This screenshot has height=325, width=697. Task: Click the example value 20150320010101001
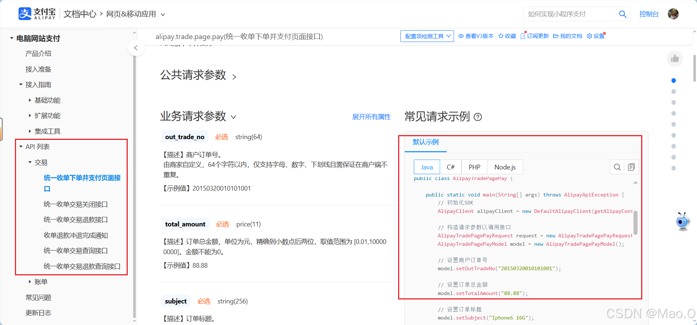(222, 188)
